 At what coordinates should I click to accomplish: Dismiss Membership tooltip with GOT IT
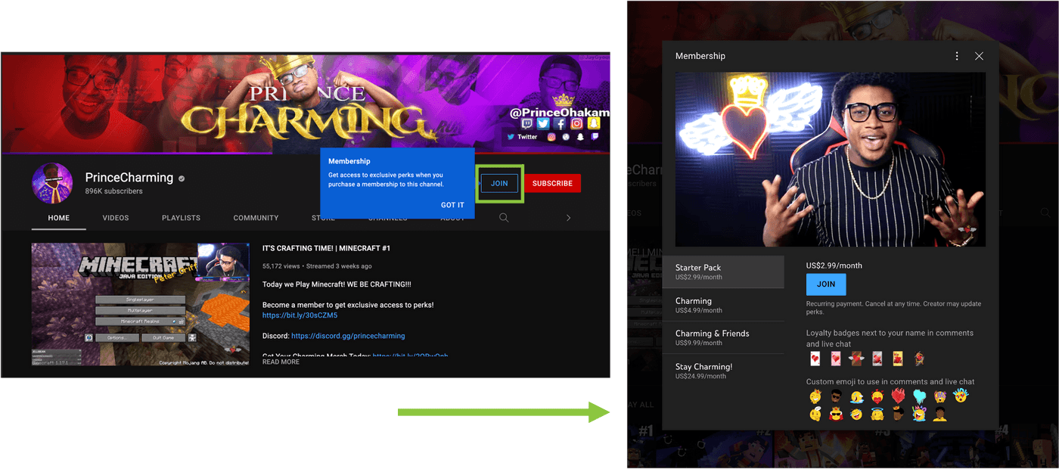coord(452,205)
